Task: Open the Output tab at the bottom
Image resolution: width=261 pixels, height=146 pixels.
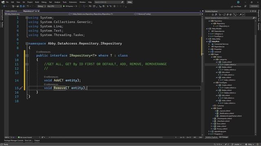Action: [x=37, y=141]
